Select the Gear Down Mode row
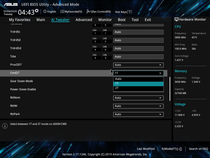Screen dimensions: 210x158 click(22, 81)
